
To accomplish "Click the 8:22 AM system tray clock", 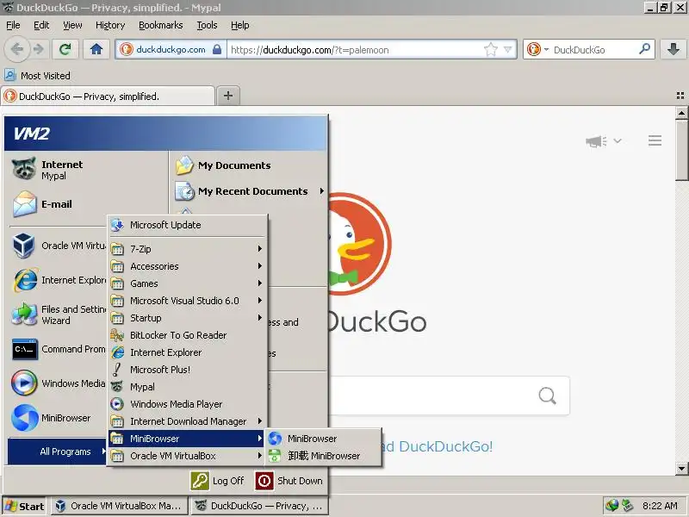I will (x=660, y=506).
